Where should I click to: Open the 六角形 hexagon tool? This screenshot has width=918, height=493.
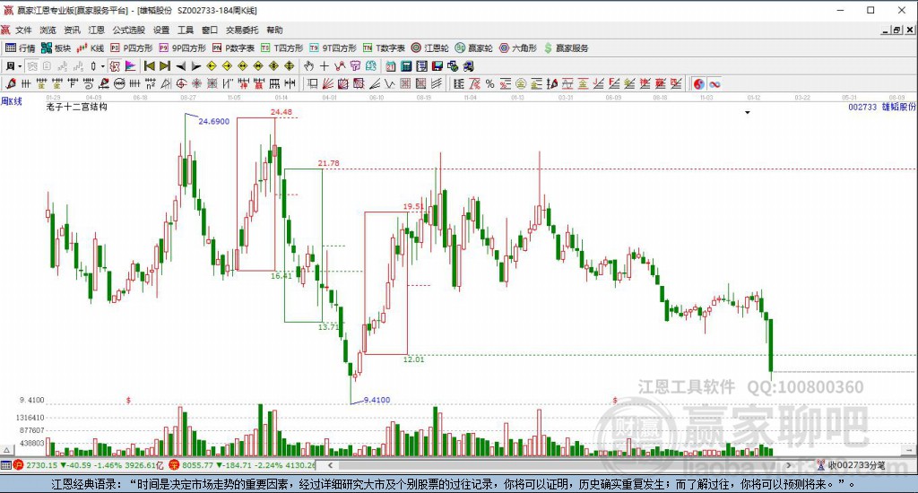point(517,48)
